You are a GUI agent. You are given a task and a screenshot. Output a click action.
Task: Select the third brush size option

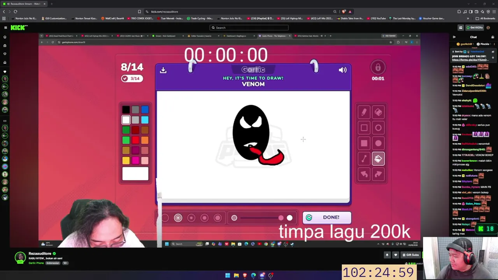click(191, 218)
